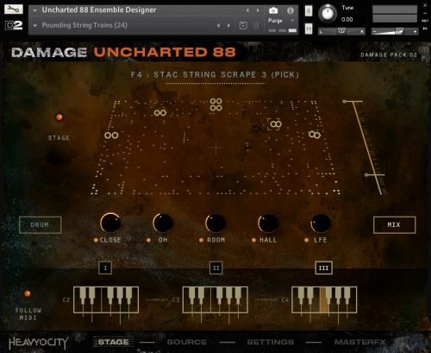Click the lower handle of diagonal stage slider
Screen dimensions: 431x353
coord(375,174)
